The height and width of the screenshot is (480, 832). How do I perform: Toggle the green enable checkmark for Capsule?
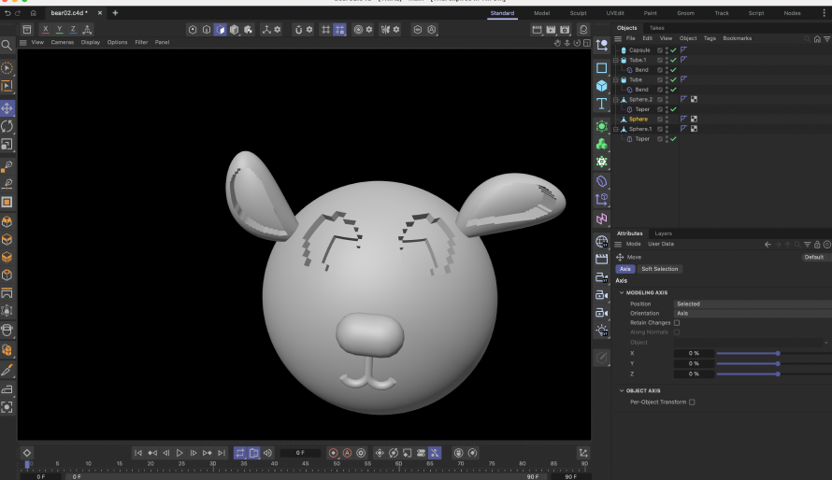(673, 50)
